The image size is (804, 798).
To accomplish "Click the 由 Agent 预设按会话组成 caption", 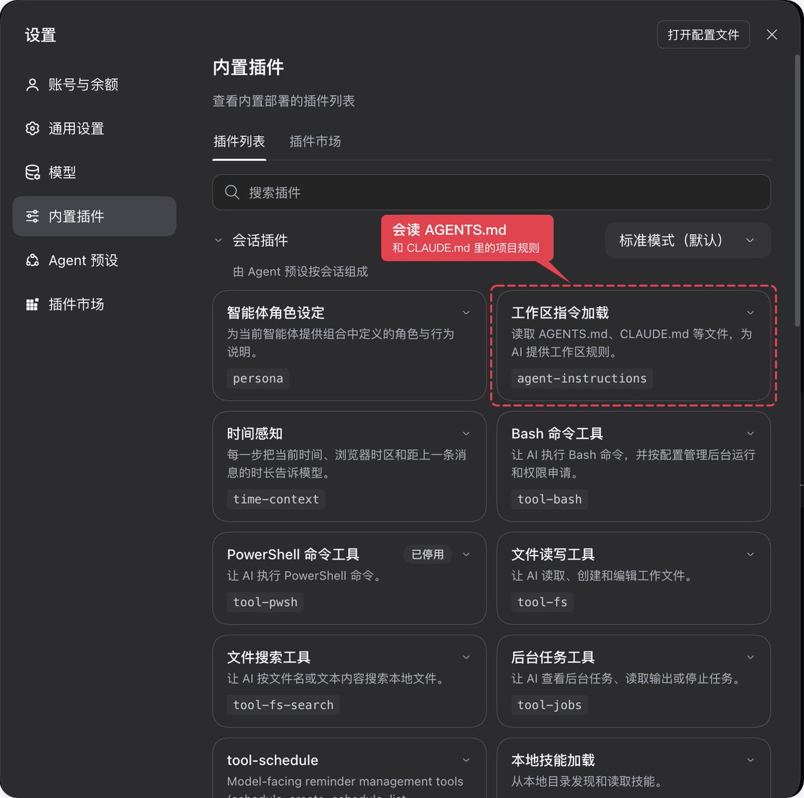I will point(300,272).
